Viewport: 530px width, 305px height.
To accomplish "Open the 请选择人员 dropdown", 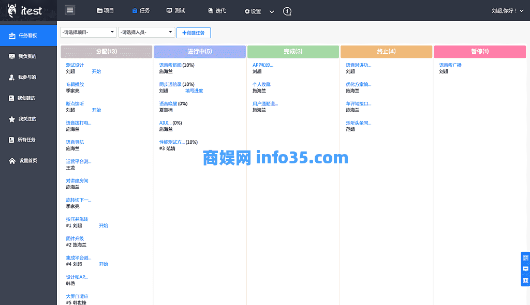I will pyautogui.click(x=146, y=33).
